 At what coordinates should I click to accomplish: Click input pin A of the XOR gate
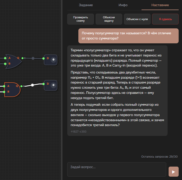(5, 58)
